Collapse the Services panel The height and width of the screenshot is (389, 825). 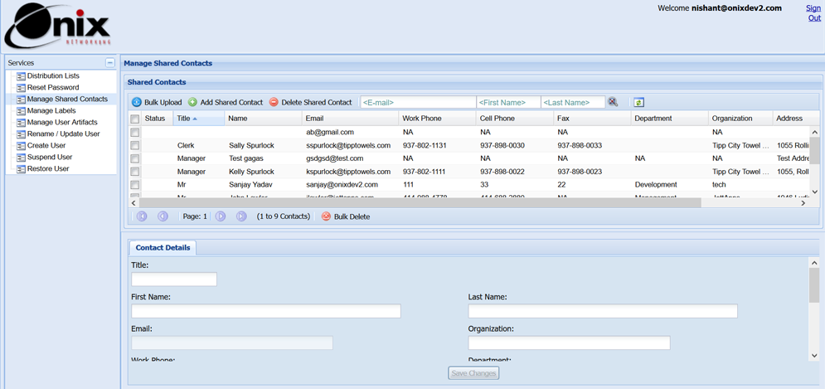(109, 63)
